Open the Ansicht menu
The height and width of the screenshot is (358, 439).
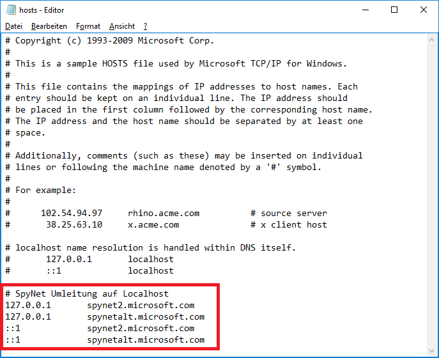[x=122, y=26]
